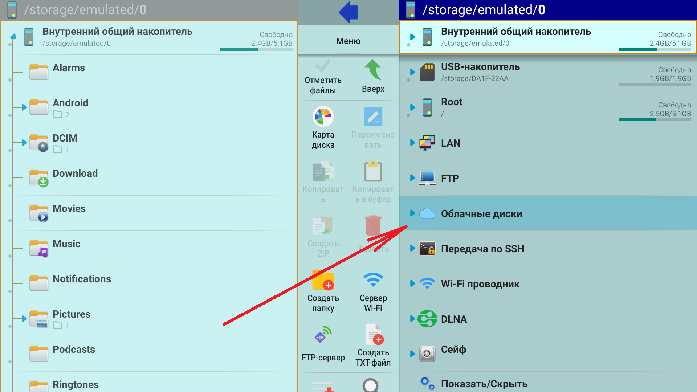Viewport: 697px width, 392px height.
Task: Expand the DCIM folder arrow
Action: click(x=24, y=143)
